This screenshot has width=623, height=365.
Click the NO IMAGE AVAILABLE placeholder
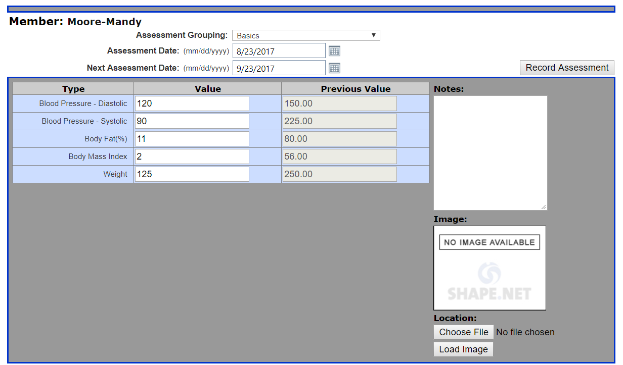coord(489,242)
